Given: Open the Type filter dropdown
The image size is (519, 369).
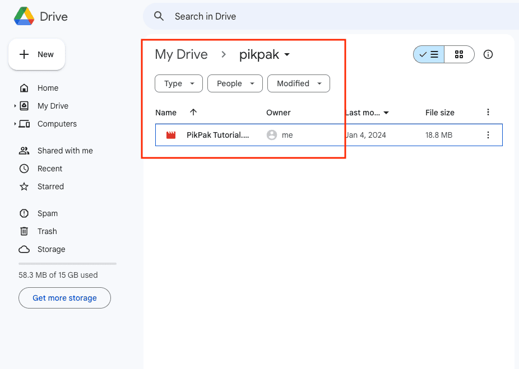Looking at the screenshot, I should tap(179, 83).
